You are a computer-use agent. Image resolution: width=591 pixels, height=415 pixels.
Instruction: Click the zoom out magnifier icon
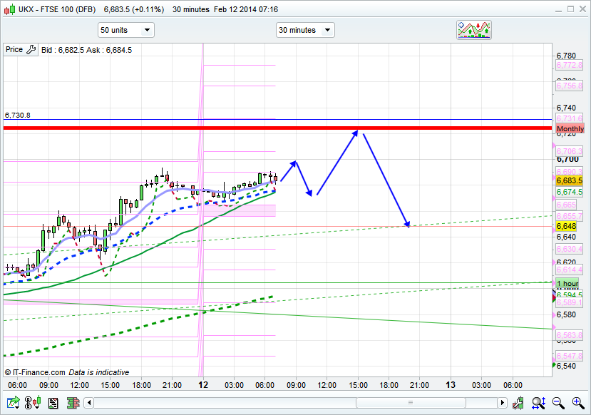559,404
